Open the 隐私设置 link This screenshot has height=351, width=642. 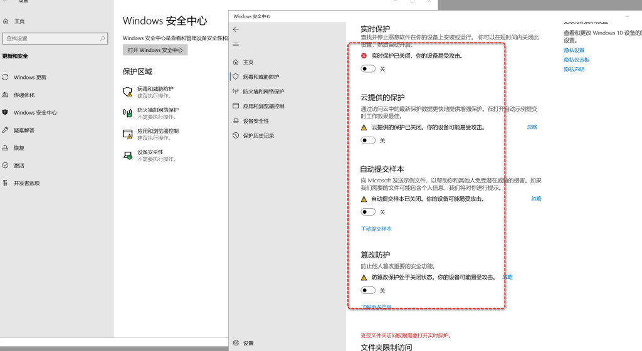click(x=574, y=50)
